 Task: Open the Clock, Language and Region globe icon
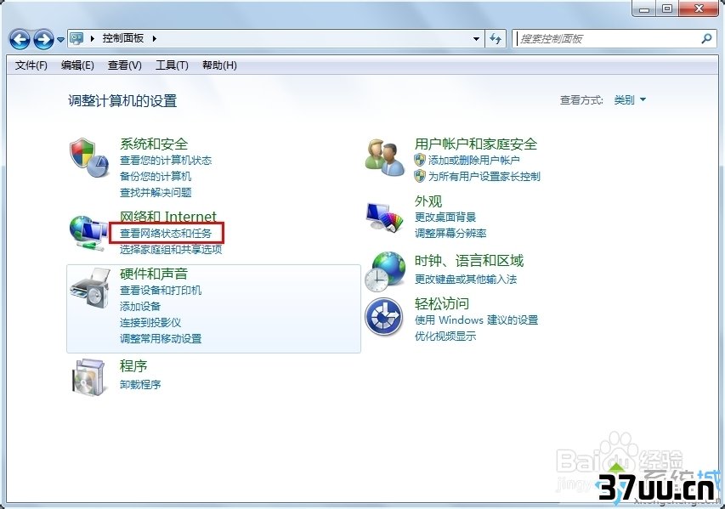coord(385,271)
